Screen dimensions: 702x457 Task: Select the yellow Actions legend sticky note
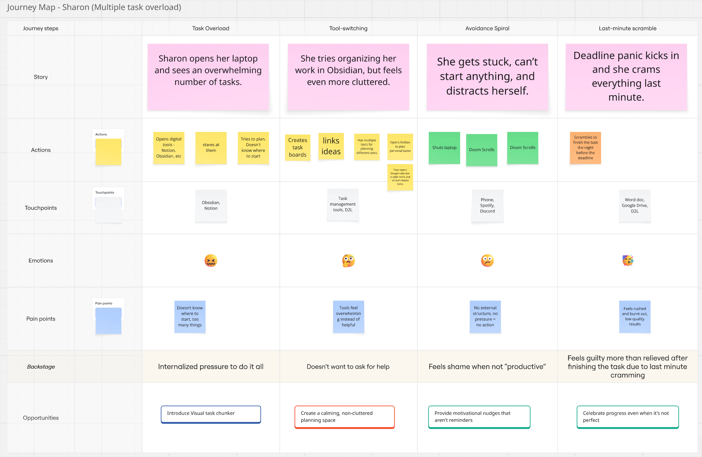click(108, 152)
